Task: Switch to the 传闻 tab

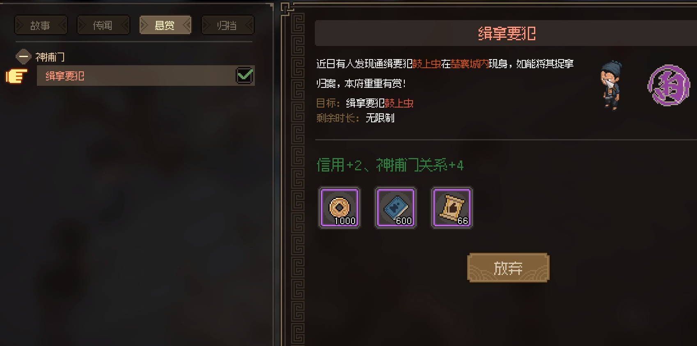Action: pyautogui.click(x=103, y=25)
